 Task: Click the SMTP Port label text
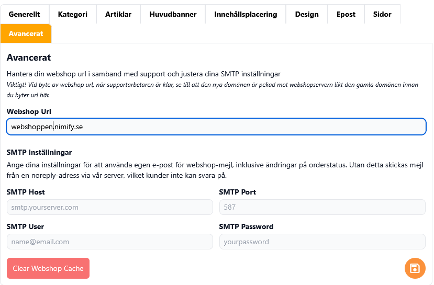(x=237, y=192)
